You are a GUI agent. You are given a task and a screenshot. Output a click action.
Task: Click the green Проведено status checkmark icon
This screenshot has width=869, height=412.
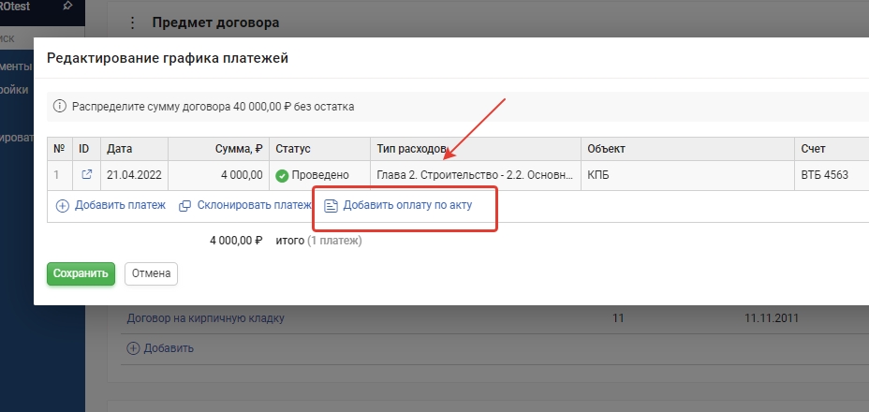click(x=282, y=175)
